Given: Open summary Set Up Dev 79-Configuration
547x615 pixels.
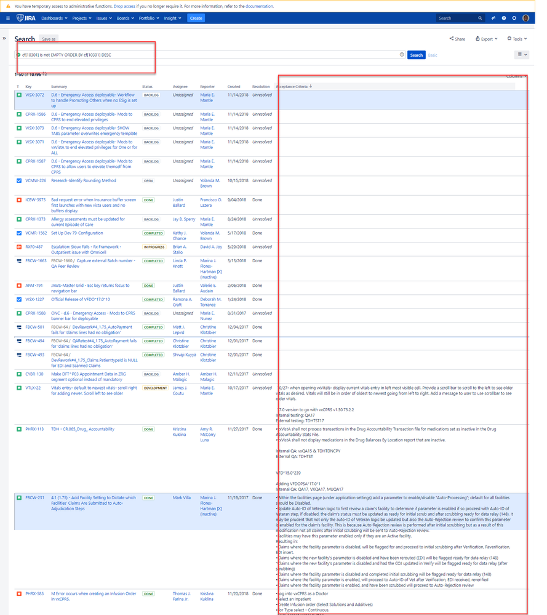Looking at the screenshot, I should click(77, 233).
